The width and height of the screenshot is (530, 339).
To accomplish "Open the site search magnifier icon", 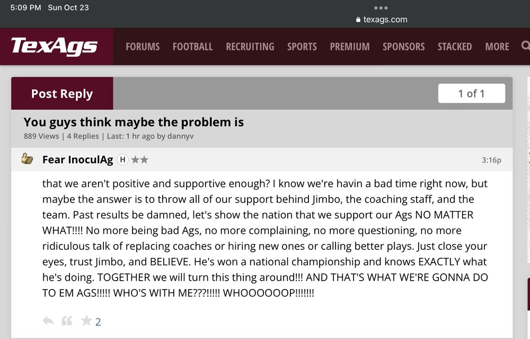I will click(x=525, y=46).
